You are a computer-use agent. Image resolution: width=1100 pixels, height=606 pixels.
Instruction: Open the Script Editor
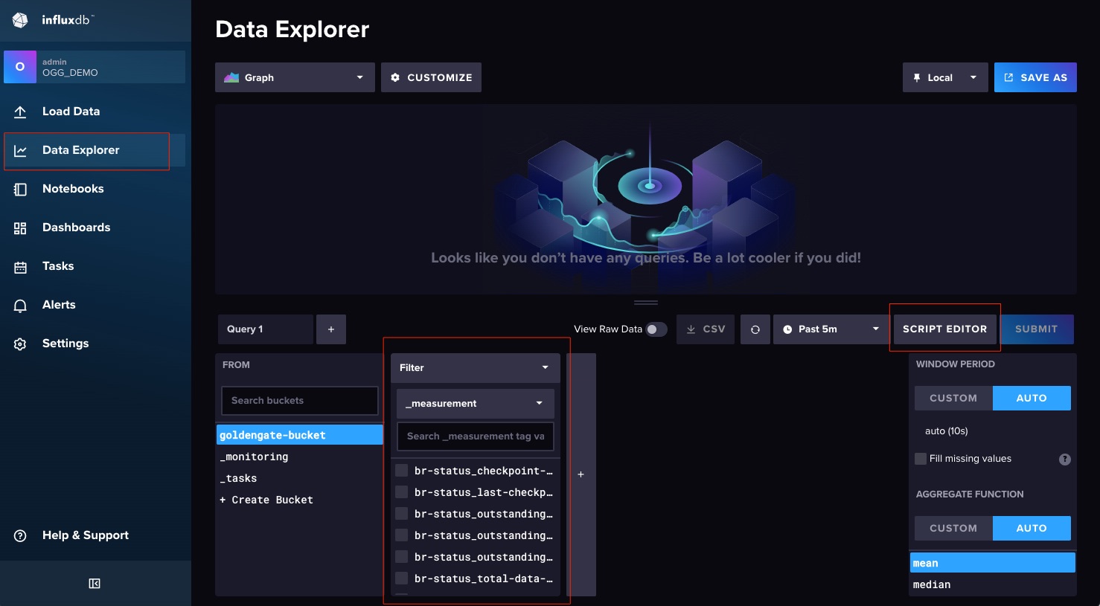click(x=944, y=329)
